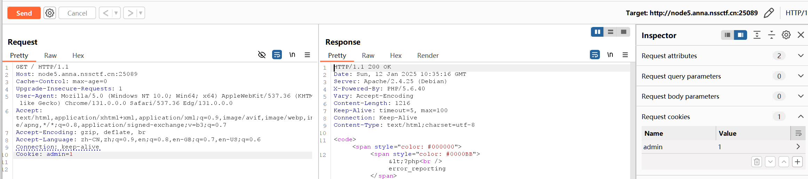Viewport: 808px width, 179px height.
Task: Switch Request view to Raw tab
Action: [x=50, y=55]
